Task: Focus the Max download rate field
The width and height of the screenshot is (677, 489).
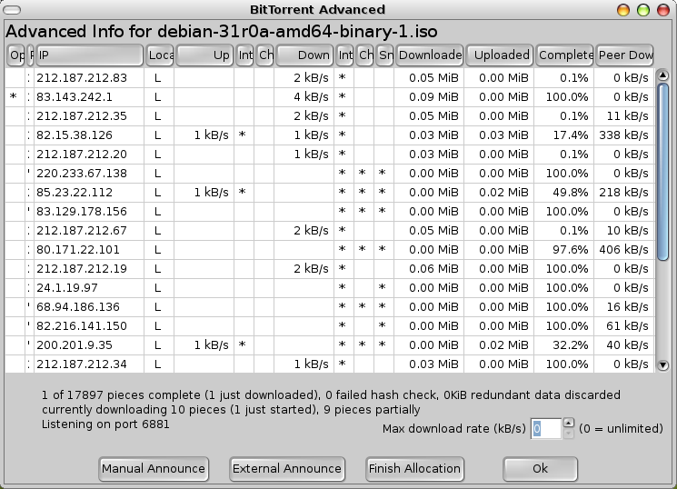Action: pos(546,428)
